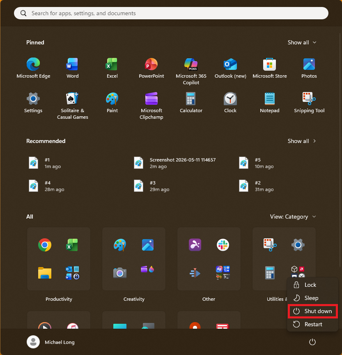Open Calculator in Utilities category
Screen dimensions: 342x355
[x=270, y=273]
